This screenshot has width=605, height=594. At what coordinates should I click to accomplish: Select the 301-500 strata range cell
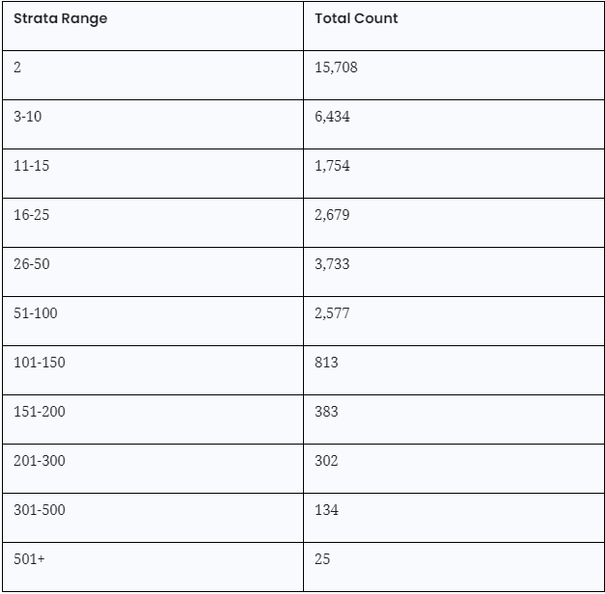pyautogui.click(x=40, y=510)
